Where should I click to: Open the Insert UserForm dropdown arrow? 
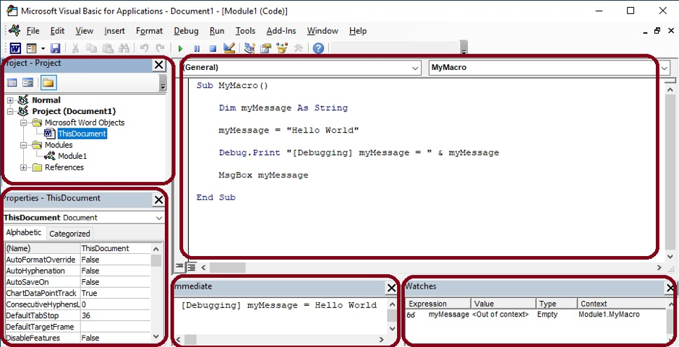pyautogui.click(x=43, y=48)
